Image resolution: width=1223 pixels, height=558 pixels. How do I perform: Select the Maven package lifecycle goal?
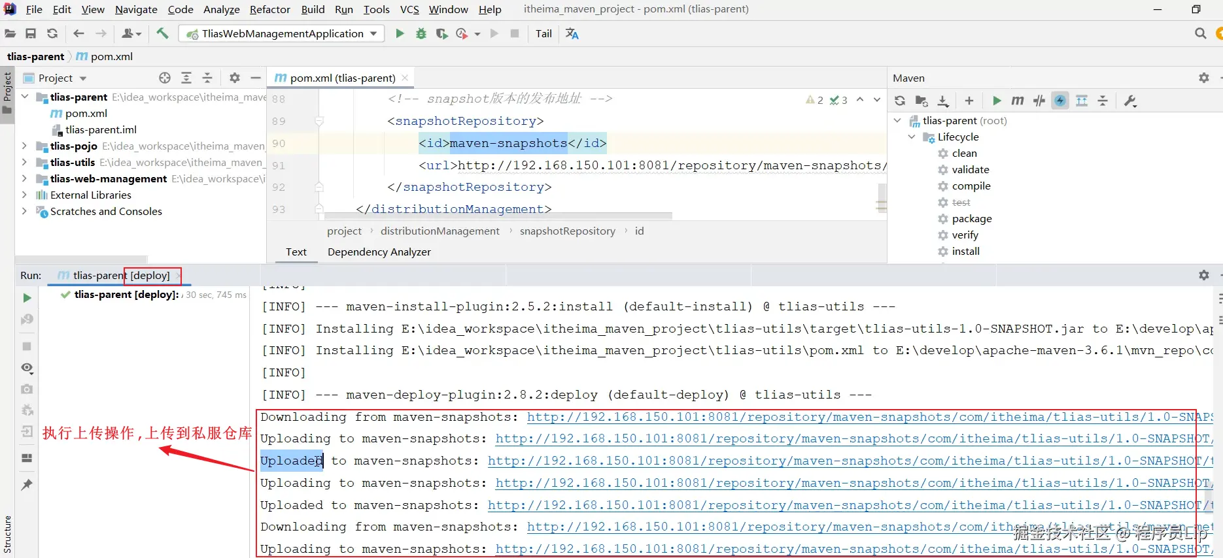point(971,218)
